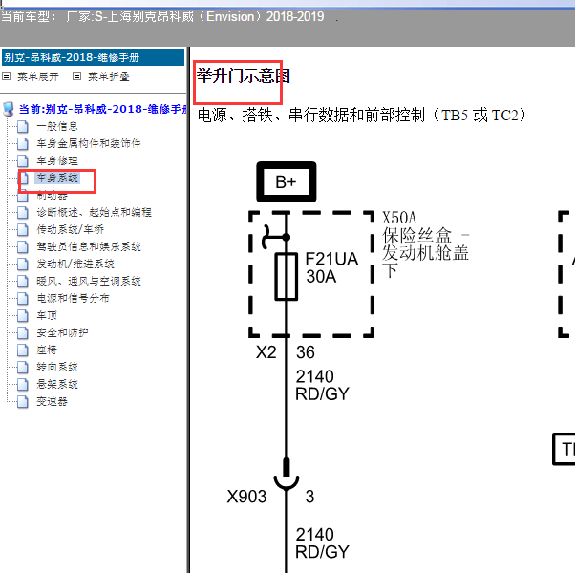Click the page icon beside 安全和防护
This screenshot has height=573, width=575.
pyautogui.click(x=23, y=333)
